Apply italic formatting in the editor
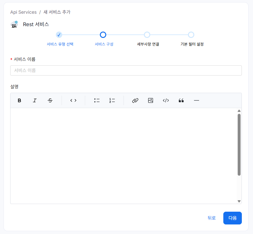253x234 pixels. [x=35, y=100]
